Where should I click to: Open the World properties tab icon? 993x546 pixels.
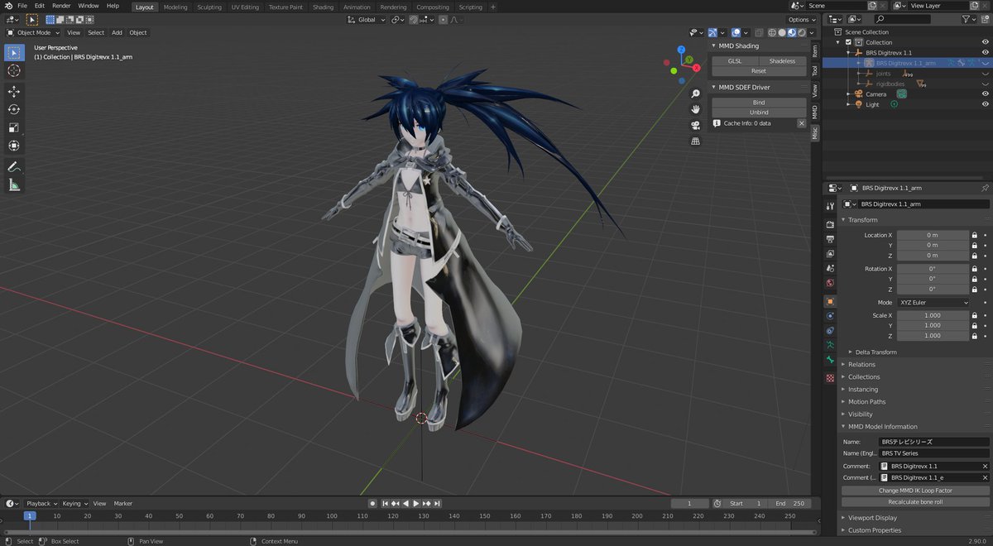[x=830, y=284]
